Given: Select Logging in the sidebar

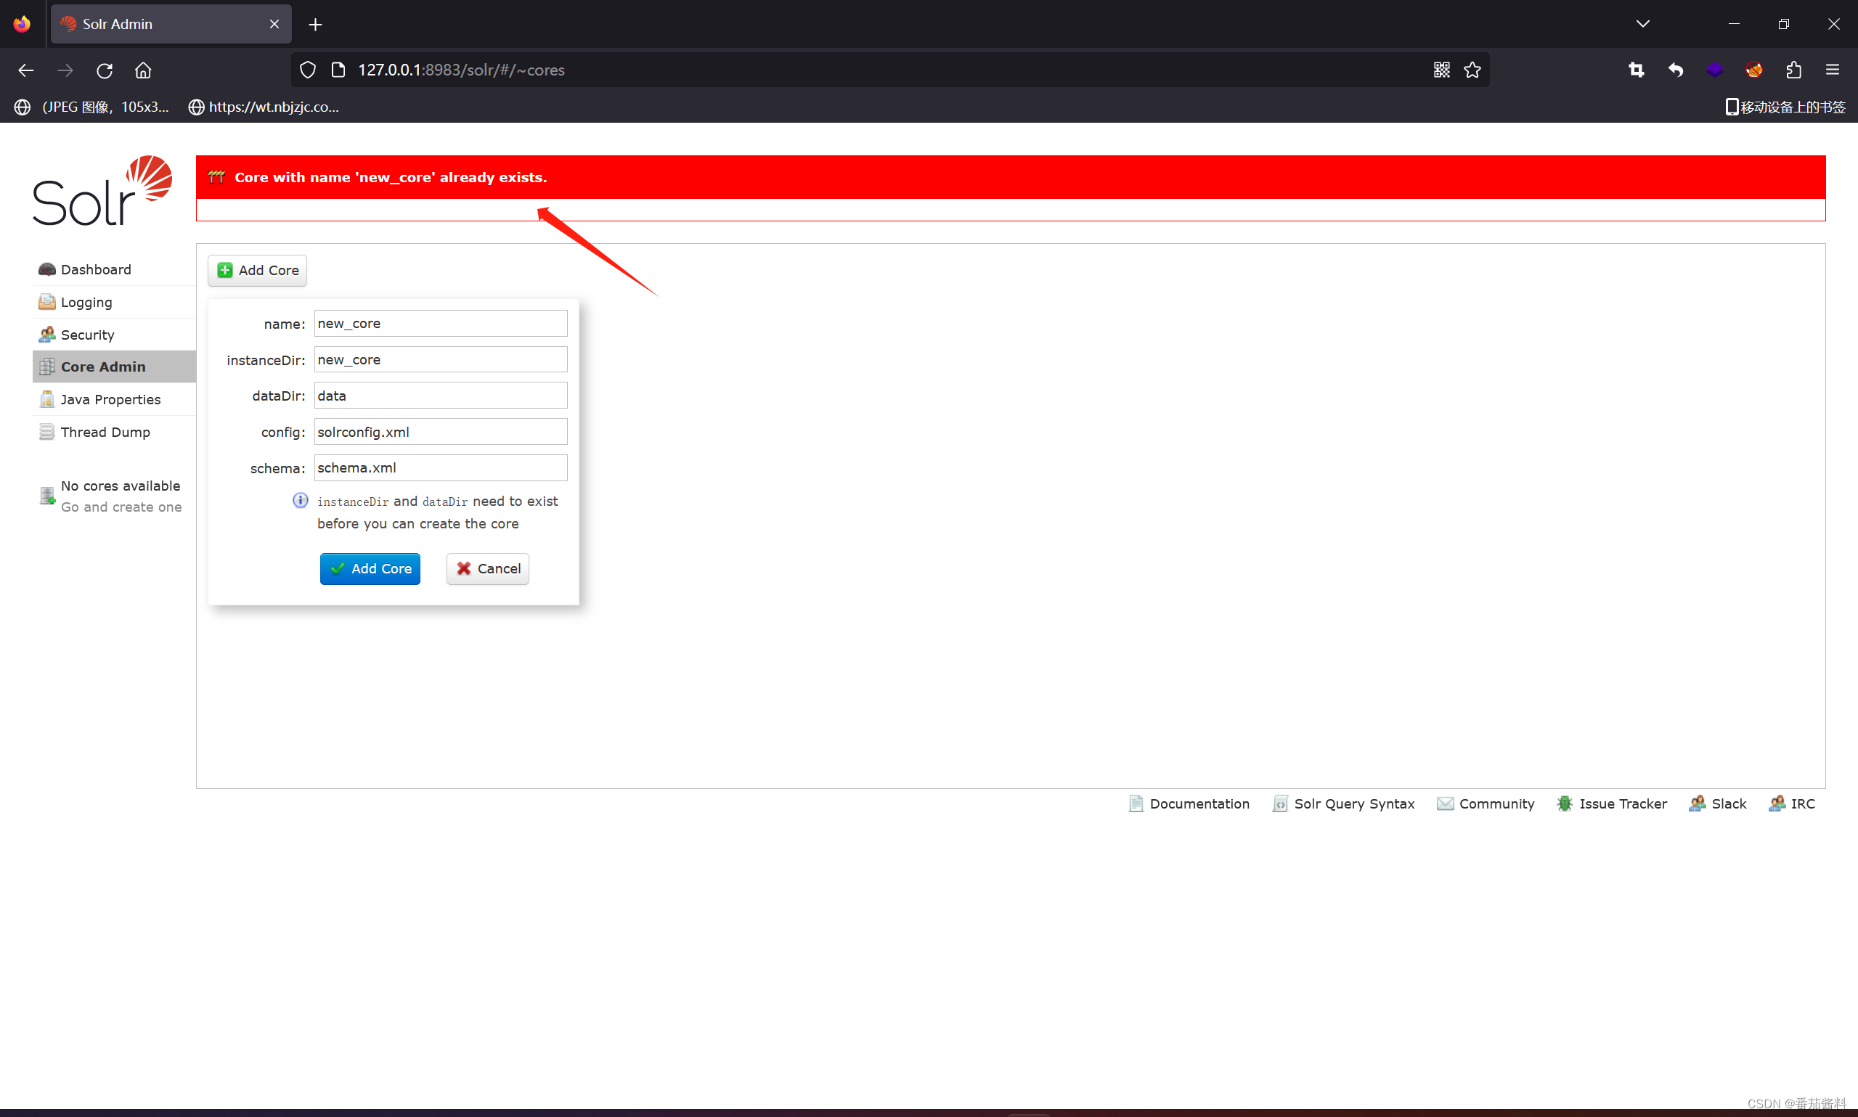Looking at the screenshot, I should click(x=86, y=302).
